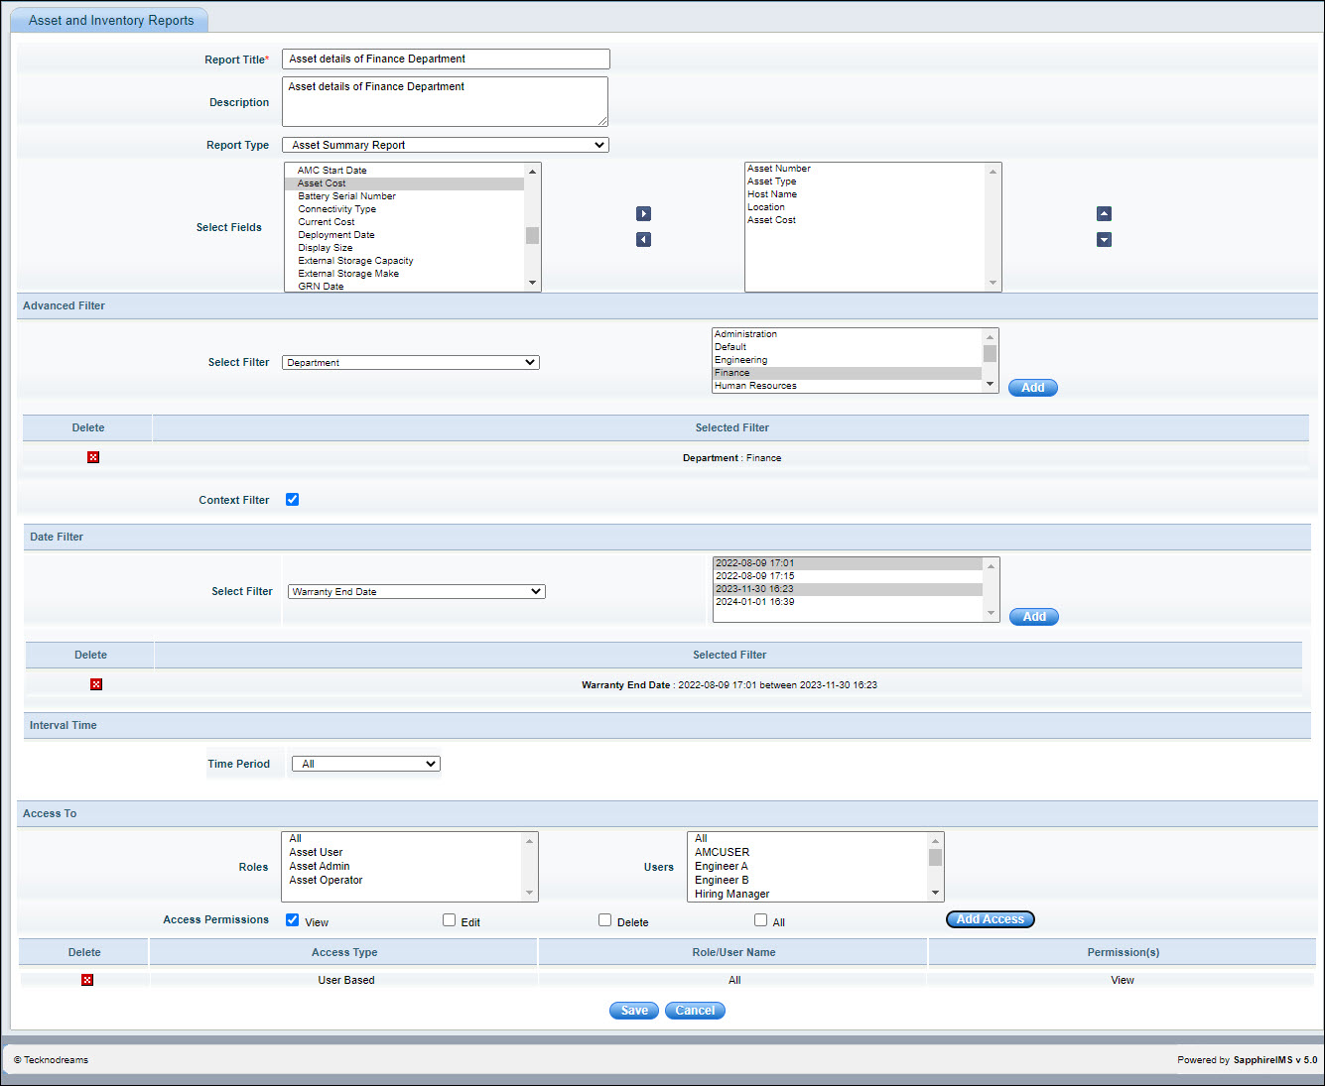Click into the Report Title text field
This screenshot has width=1325, height=1086.
[x=446, y=60]
